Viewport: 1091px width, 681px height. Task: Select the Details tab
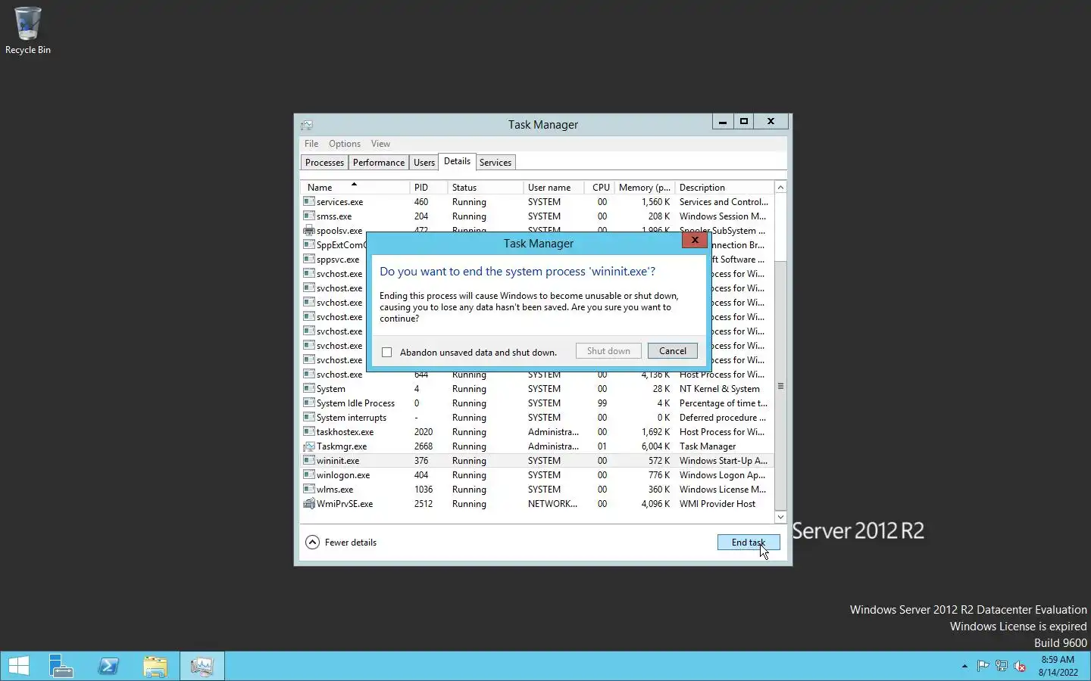click(457, 161)
